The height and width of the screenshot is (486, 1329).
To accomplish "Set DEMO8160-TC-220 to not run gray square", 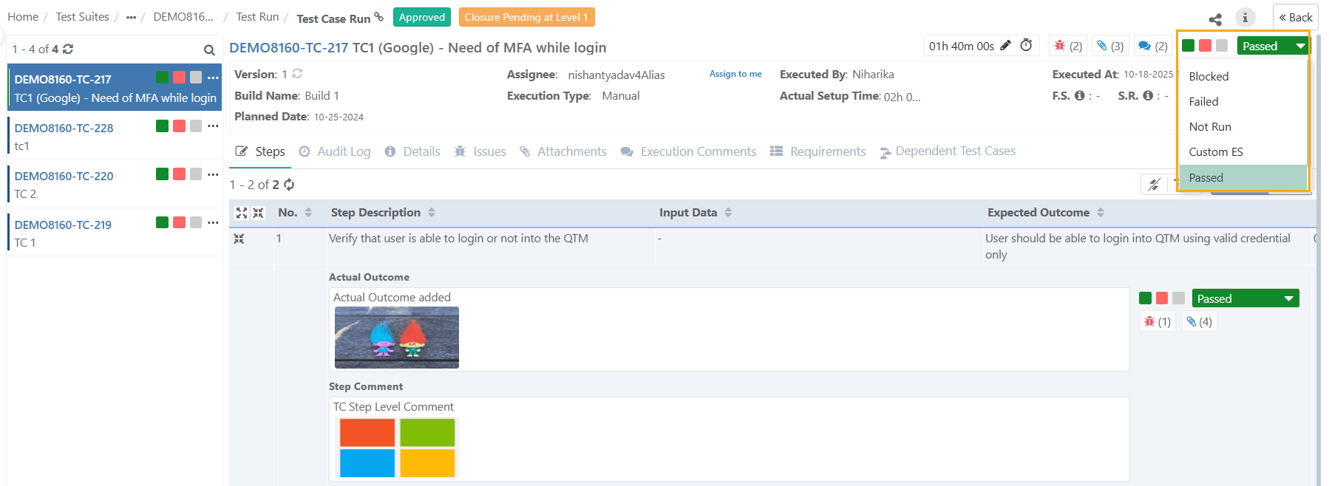I will [196, 174].
